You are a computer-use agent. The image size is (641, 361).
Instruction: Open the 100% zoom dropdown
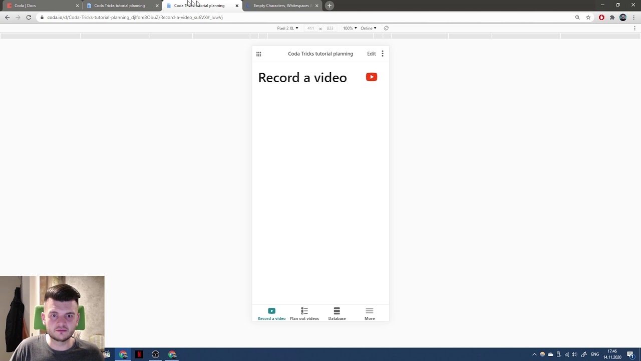click(350, 28)
